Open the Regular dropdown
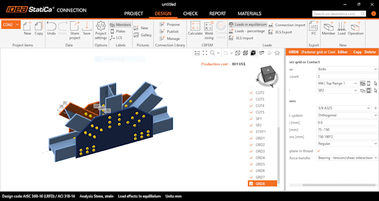Image resolution: width=379 pixels, height=201 pixels. tap(347, 144)
